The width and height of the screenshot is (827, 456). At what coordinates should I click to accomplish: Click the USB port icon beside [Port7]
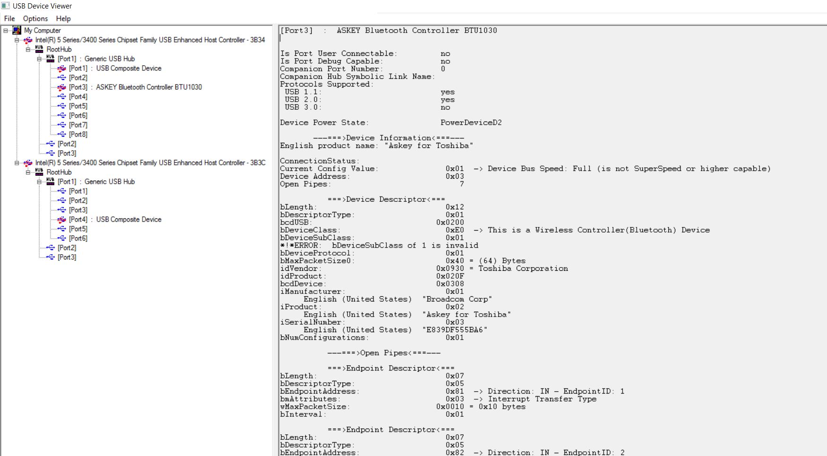click(62, 125)
